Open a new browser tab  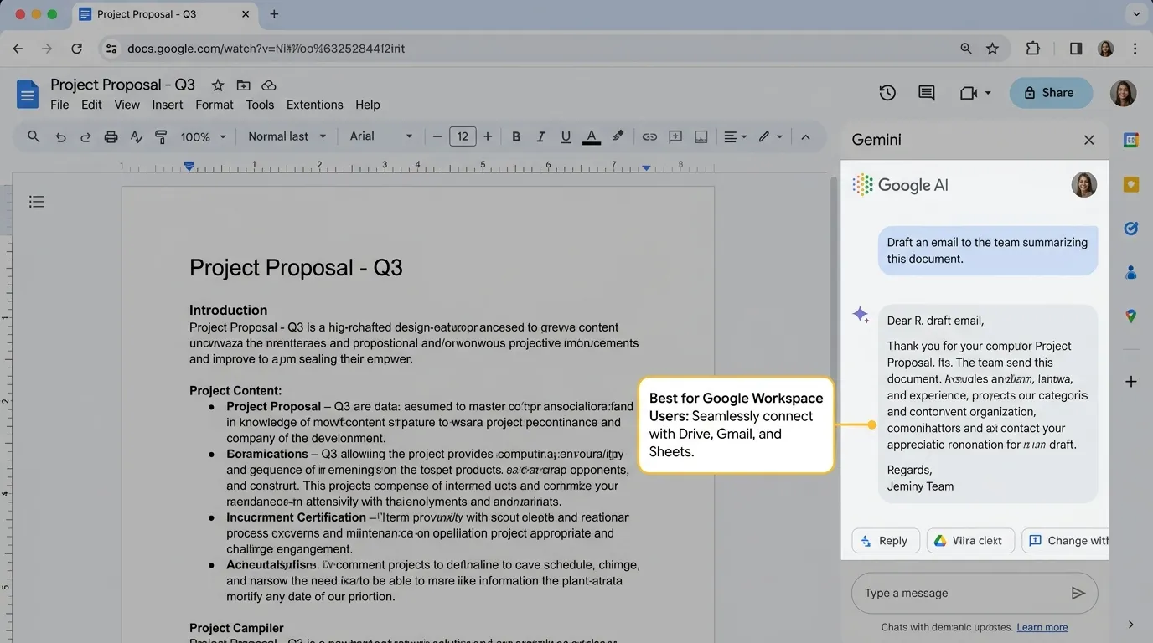pyautogui.click(x=274, y=14)
